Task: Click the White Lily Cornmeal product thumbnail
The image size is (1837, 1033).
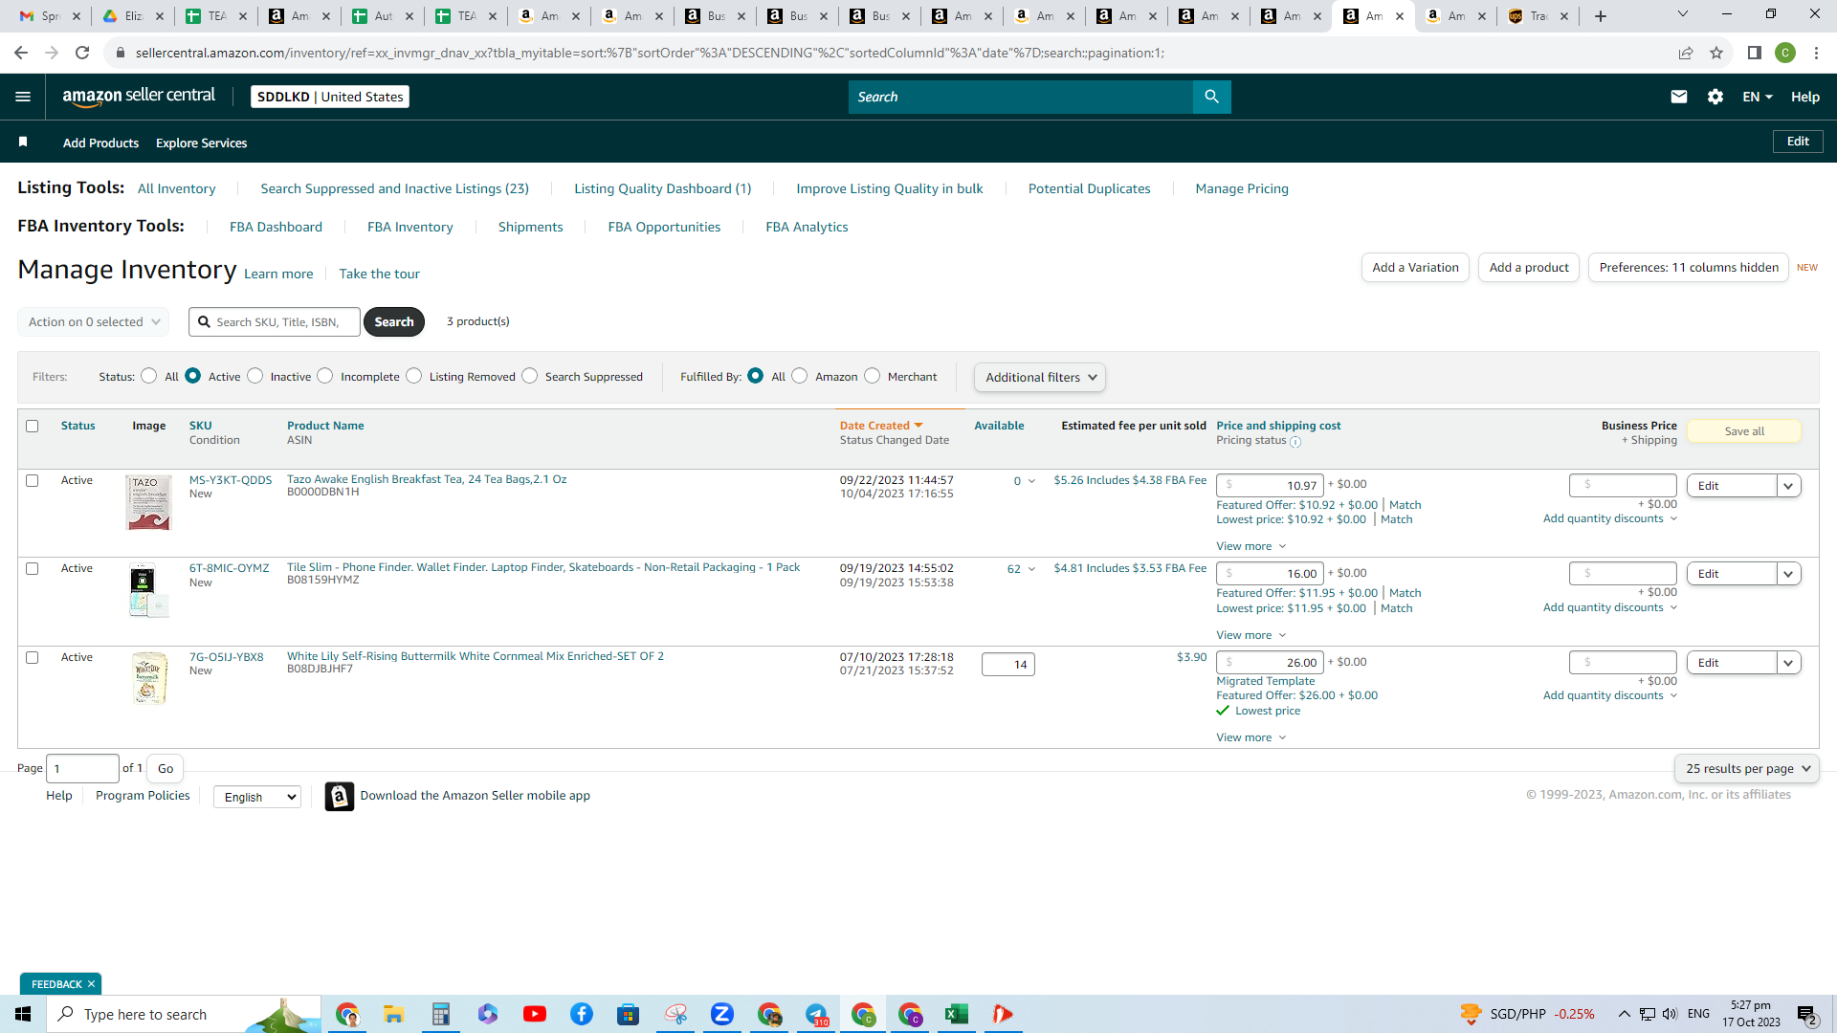Action: (149, 678)
